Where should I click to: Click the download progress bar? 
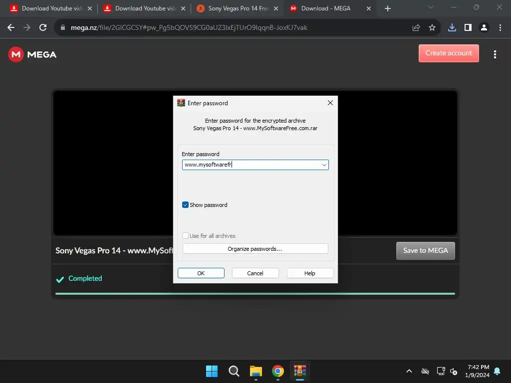[x=255, y=294]
